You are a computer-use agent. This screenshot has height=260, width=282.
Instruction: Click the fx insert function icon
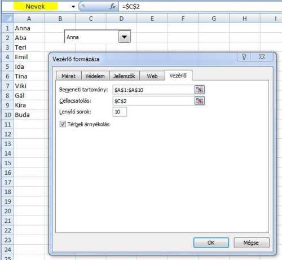112,7
